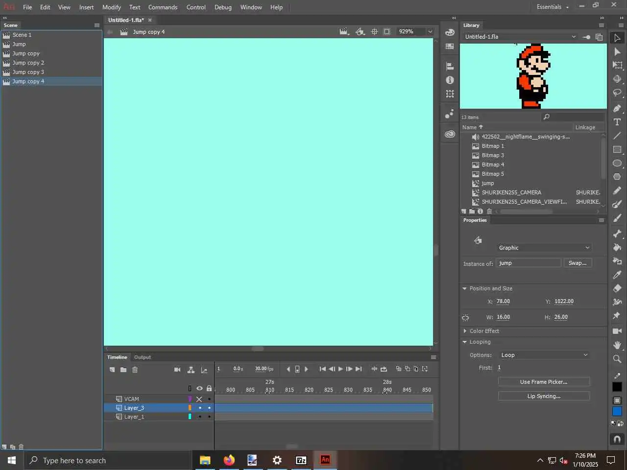627x470 pixels.
Task: Select the PolyStar tool
Action: click(x=617, y=177)
